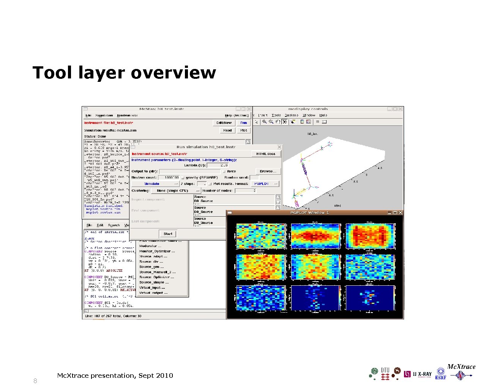
Task: Open the Simulate mode dropdown
Action: [155, 184]
